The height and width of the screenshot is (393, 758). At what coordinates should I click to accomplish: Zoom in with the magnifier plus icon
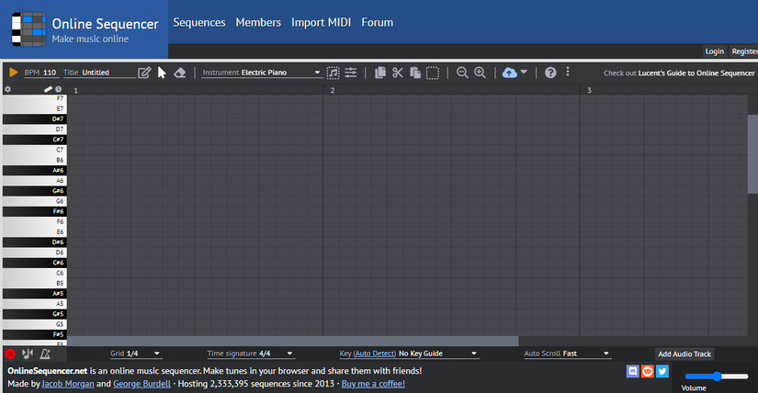coord(480,73)
